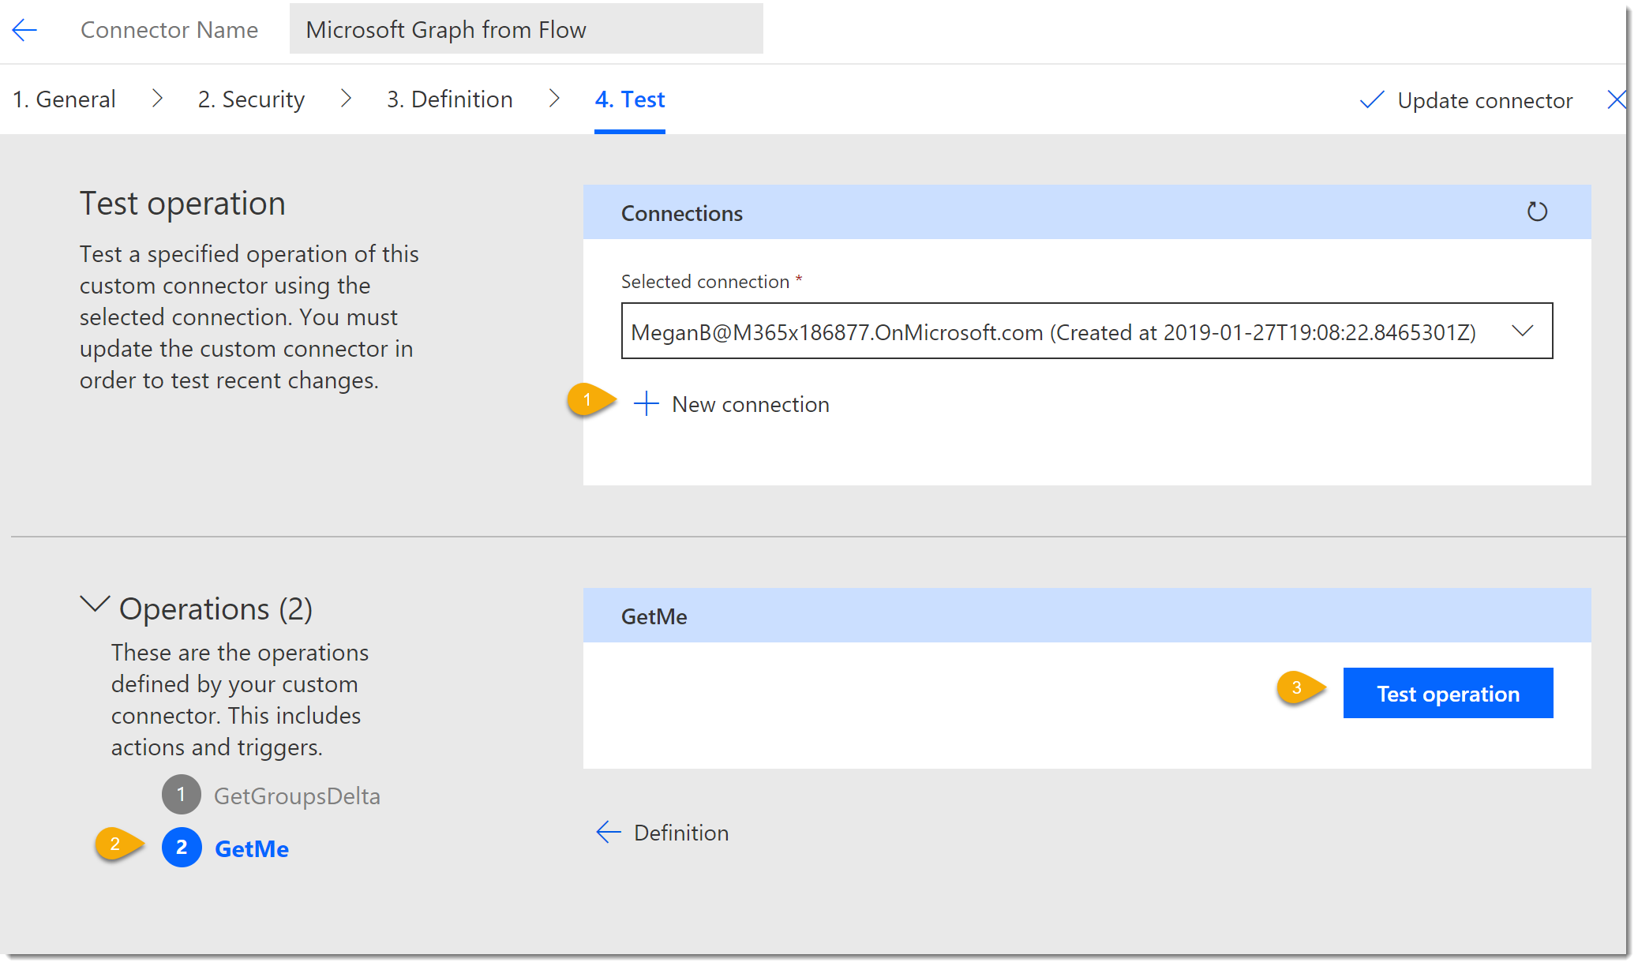Click the Test operation button
Viewport: 1638px width, 966px height.
click(1448, 693)
